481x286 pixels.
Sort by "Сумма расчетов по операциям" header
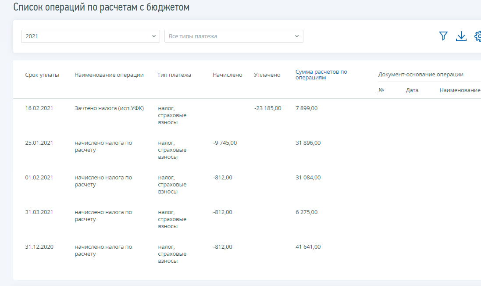click(x=321, y=75)
